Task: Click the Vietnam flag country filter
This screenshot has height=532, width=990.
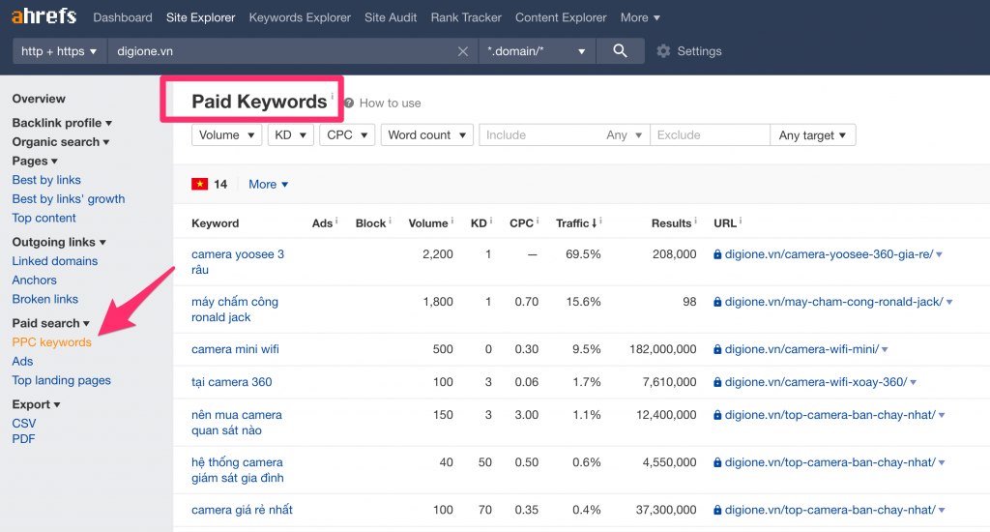Action: 199,184
